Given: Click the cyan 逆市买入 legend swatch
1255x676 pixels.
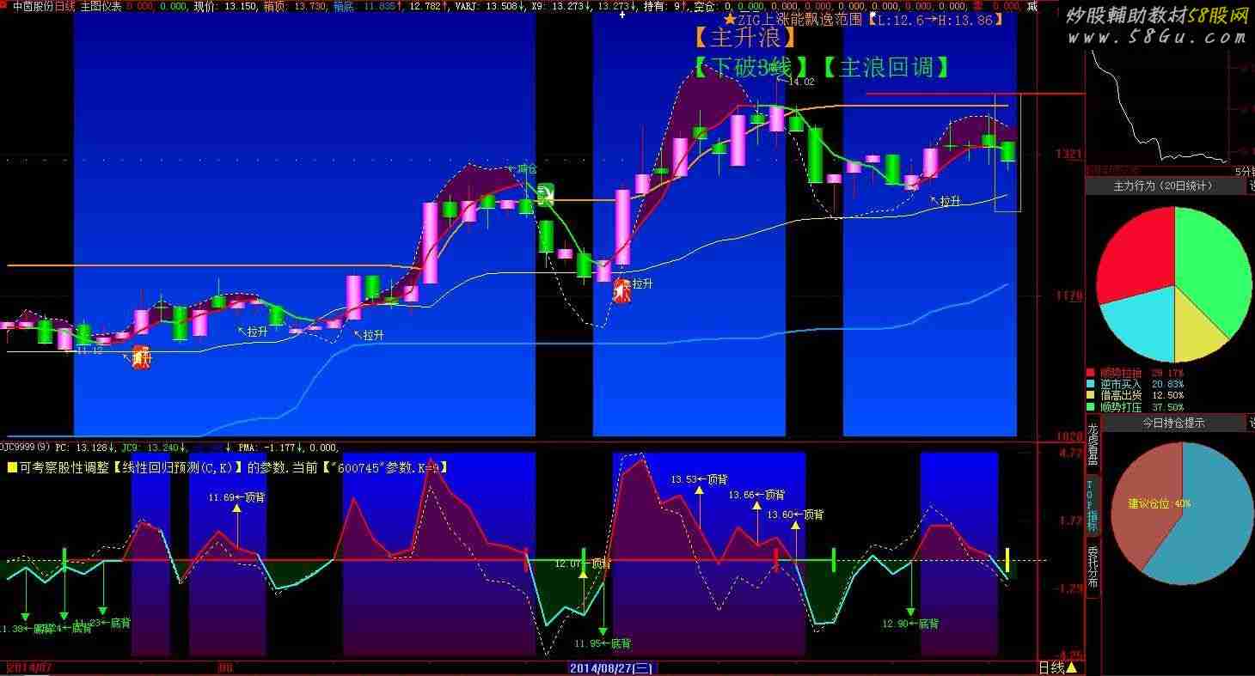Looking at the screenshot, I should 1092,385.
